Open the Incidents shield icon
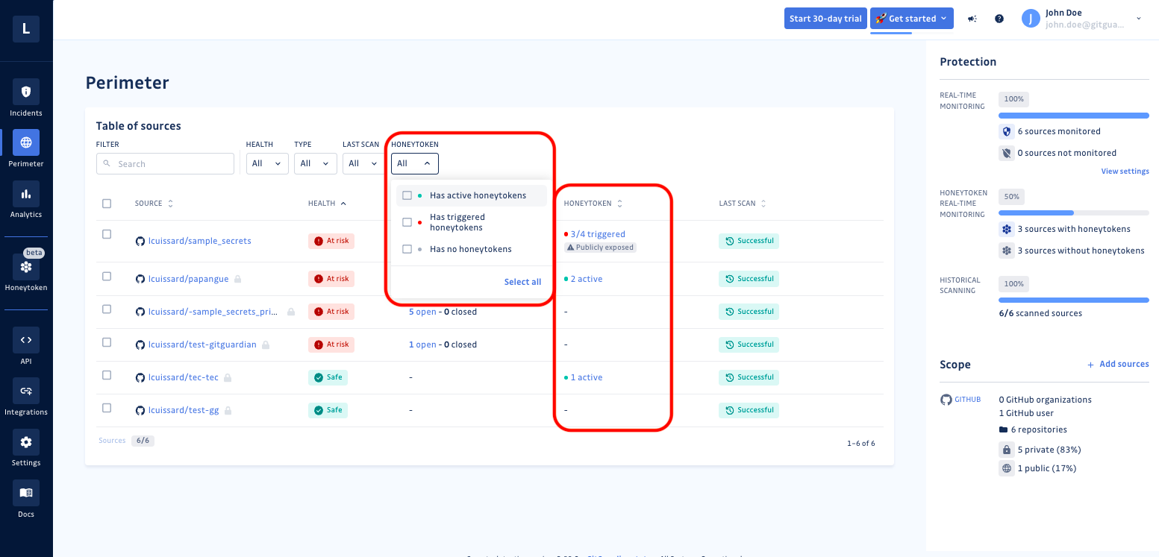The height and width of the screenshot is (557, 1159). (x=26, y=92)
